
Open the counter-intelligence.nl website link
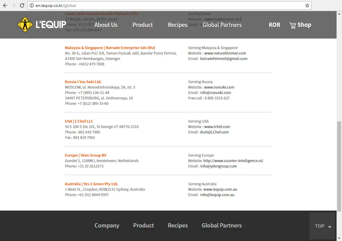[x=233, y=161]
